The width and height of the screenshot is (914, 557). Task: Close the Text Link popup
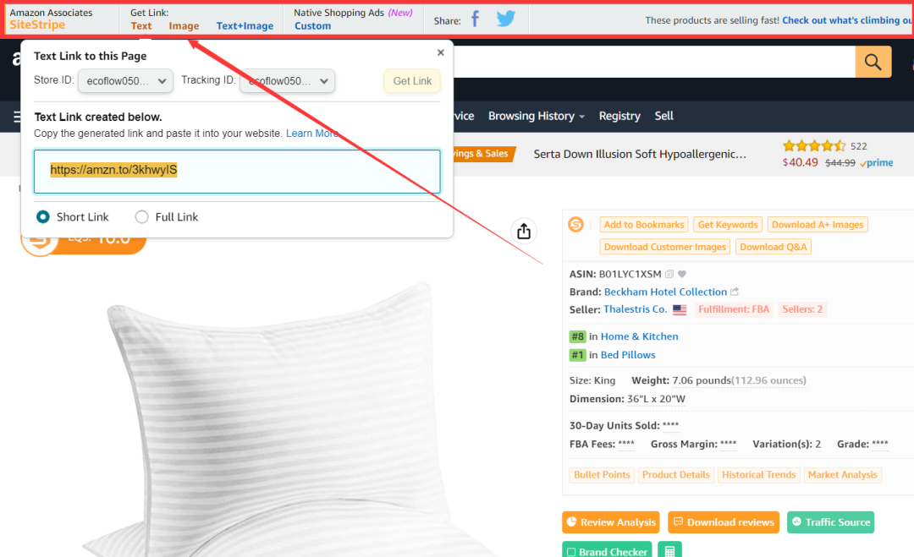pos(440,52)
